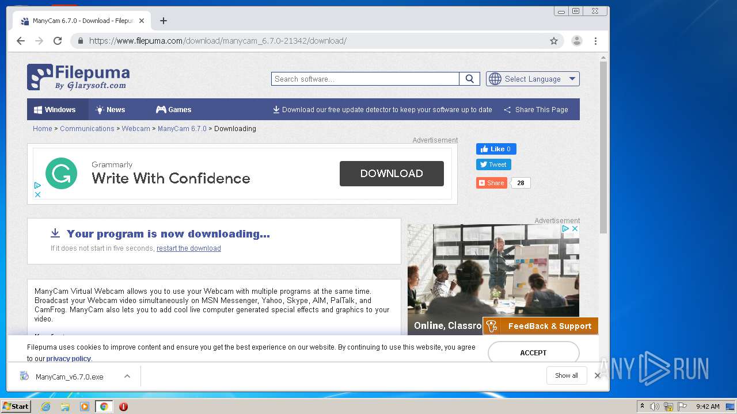Click the AdChoices triangle on Grammarly ad

coord(37,185)
